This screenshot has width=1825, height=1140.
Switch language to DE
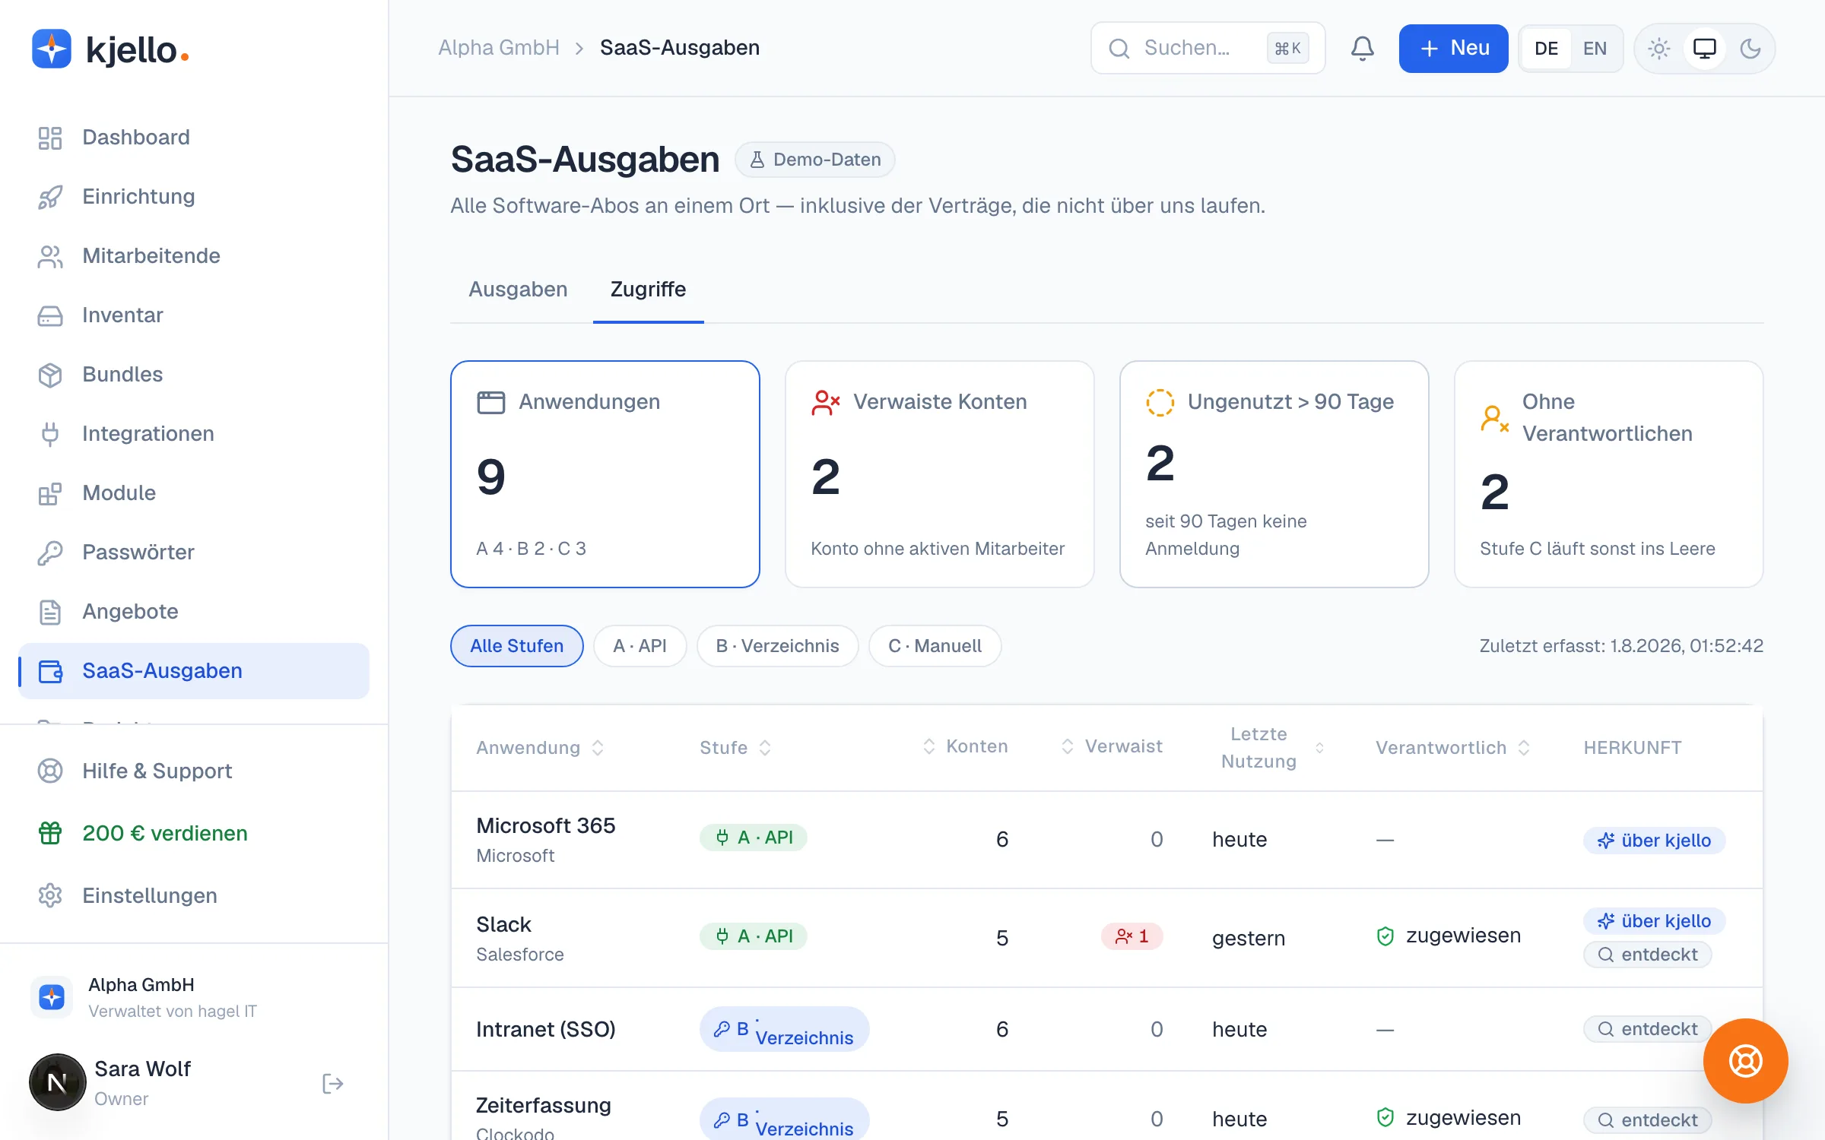coord(1546,49)
